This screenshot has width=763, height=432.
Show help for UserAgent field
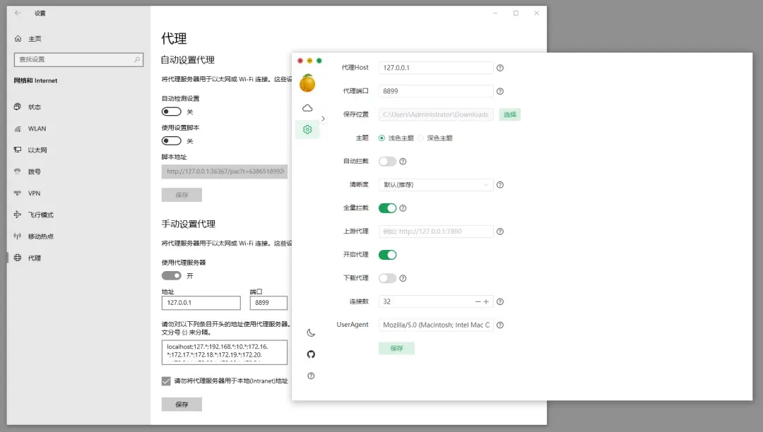pos(499,325)
